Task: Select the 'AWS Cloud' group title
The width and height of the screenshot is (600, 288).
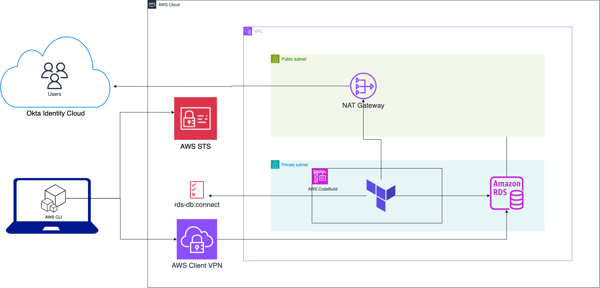Action: [x=169, y=5]
